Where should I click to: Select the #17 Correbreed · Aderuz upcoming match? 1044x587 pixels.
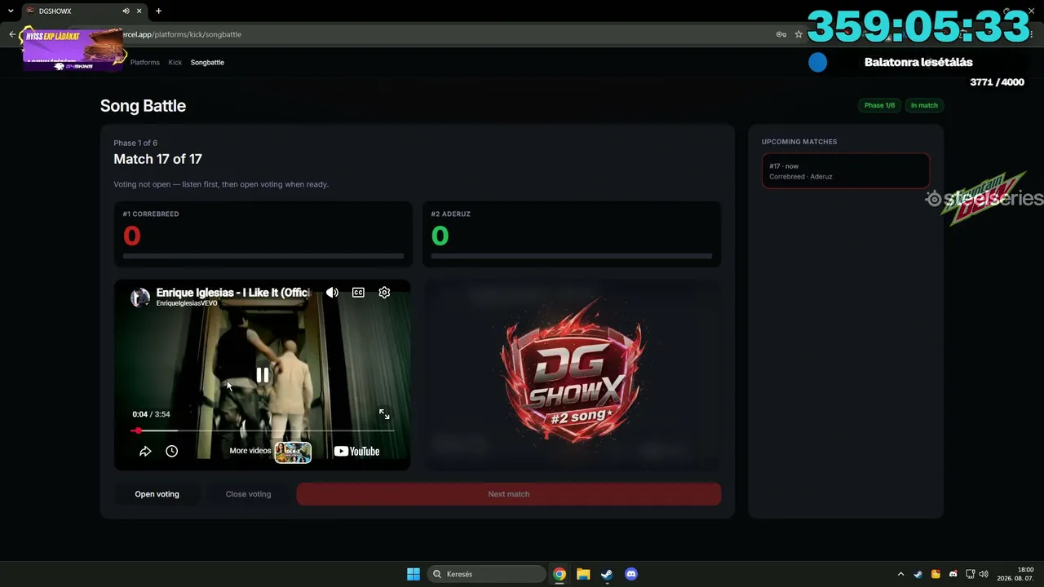pyautogui.click(x=846, y=171)
